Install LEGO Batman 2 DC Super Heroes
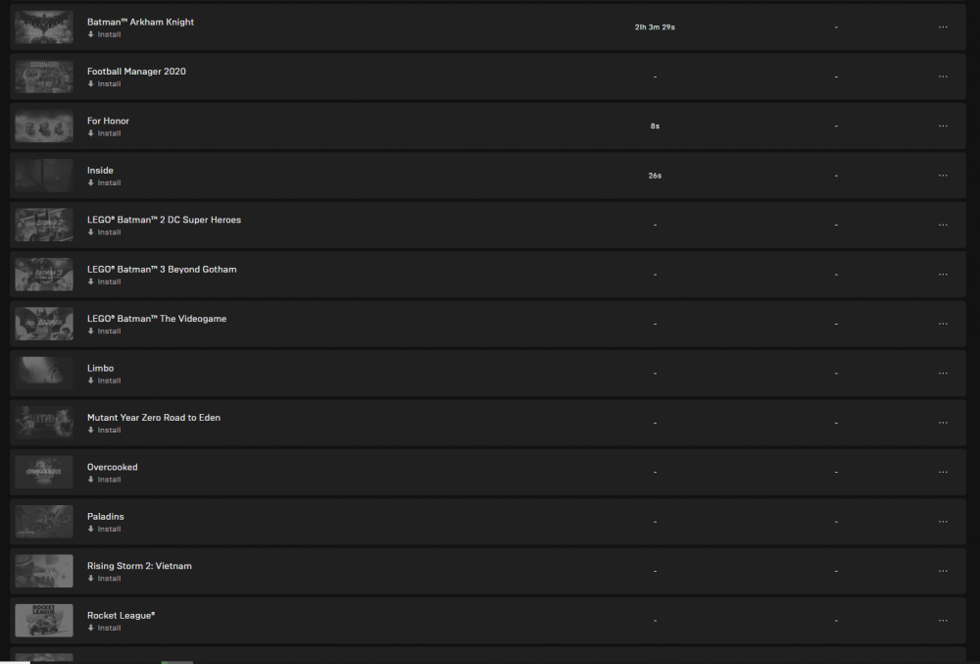Screen dimensions: 980x664 pos(105,232)
